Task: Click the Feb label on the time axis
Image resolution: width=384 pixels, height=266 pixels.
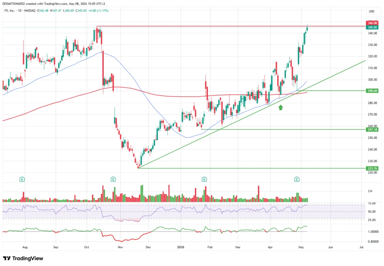Action: pyautogui.click(x=210, y=247)
